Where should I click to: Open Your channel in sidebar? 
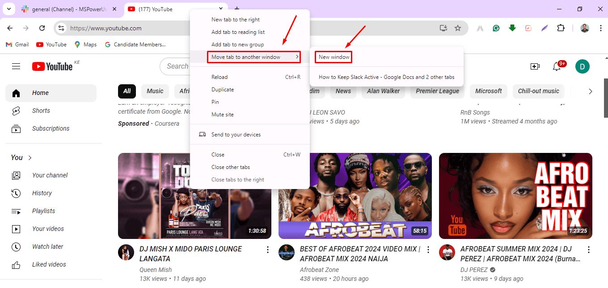click(51, 175)
